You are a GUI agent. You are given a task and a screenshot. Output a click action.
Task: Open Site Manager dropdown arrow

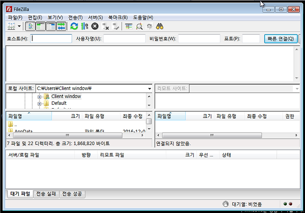click(x=19, y=26)
